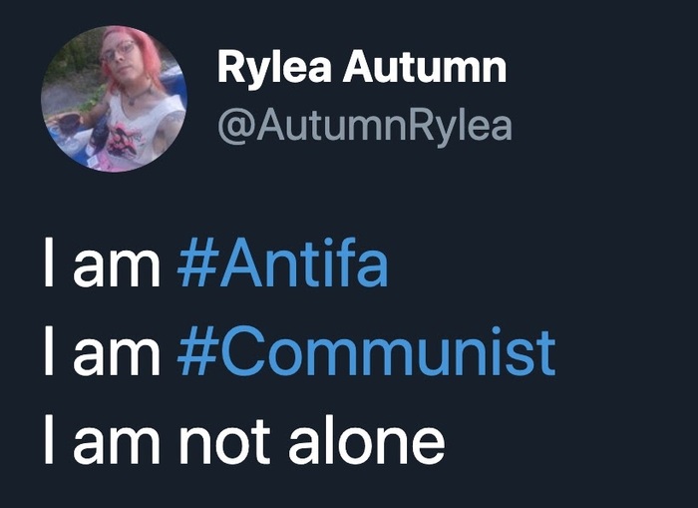
Task: Click the Rylea Autumn display name
Action: tap(362, 68)
